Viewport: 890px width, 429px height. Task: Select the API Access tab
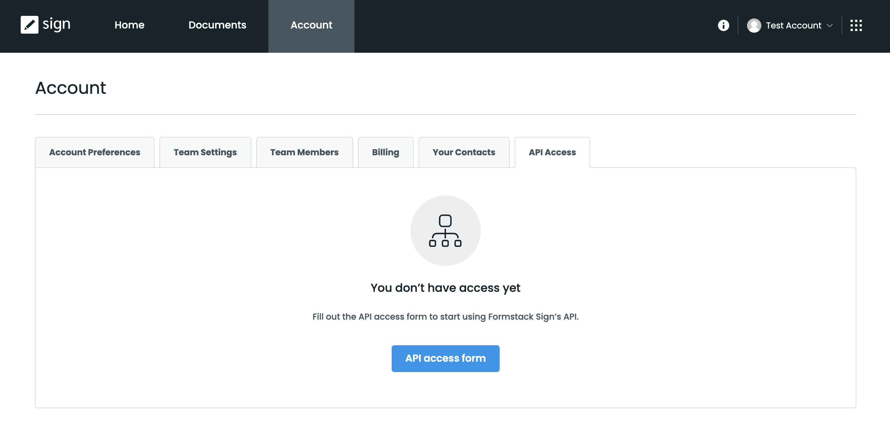tap(552, 152)
